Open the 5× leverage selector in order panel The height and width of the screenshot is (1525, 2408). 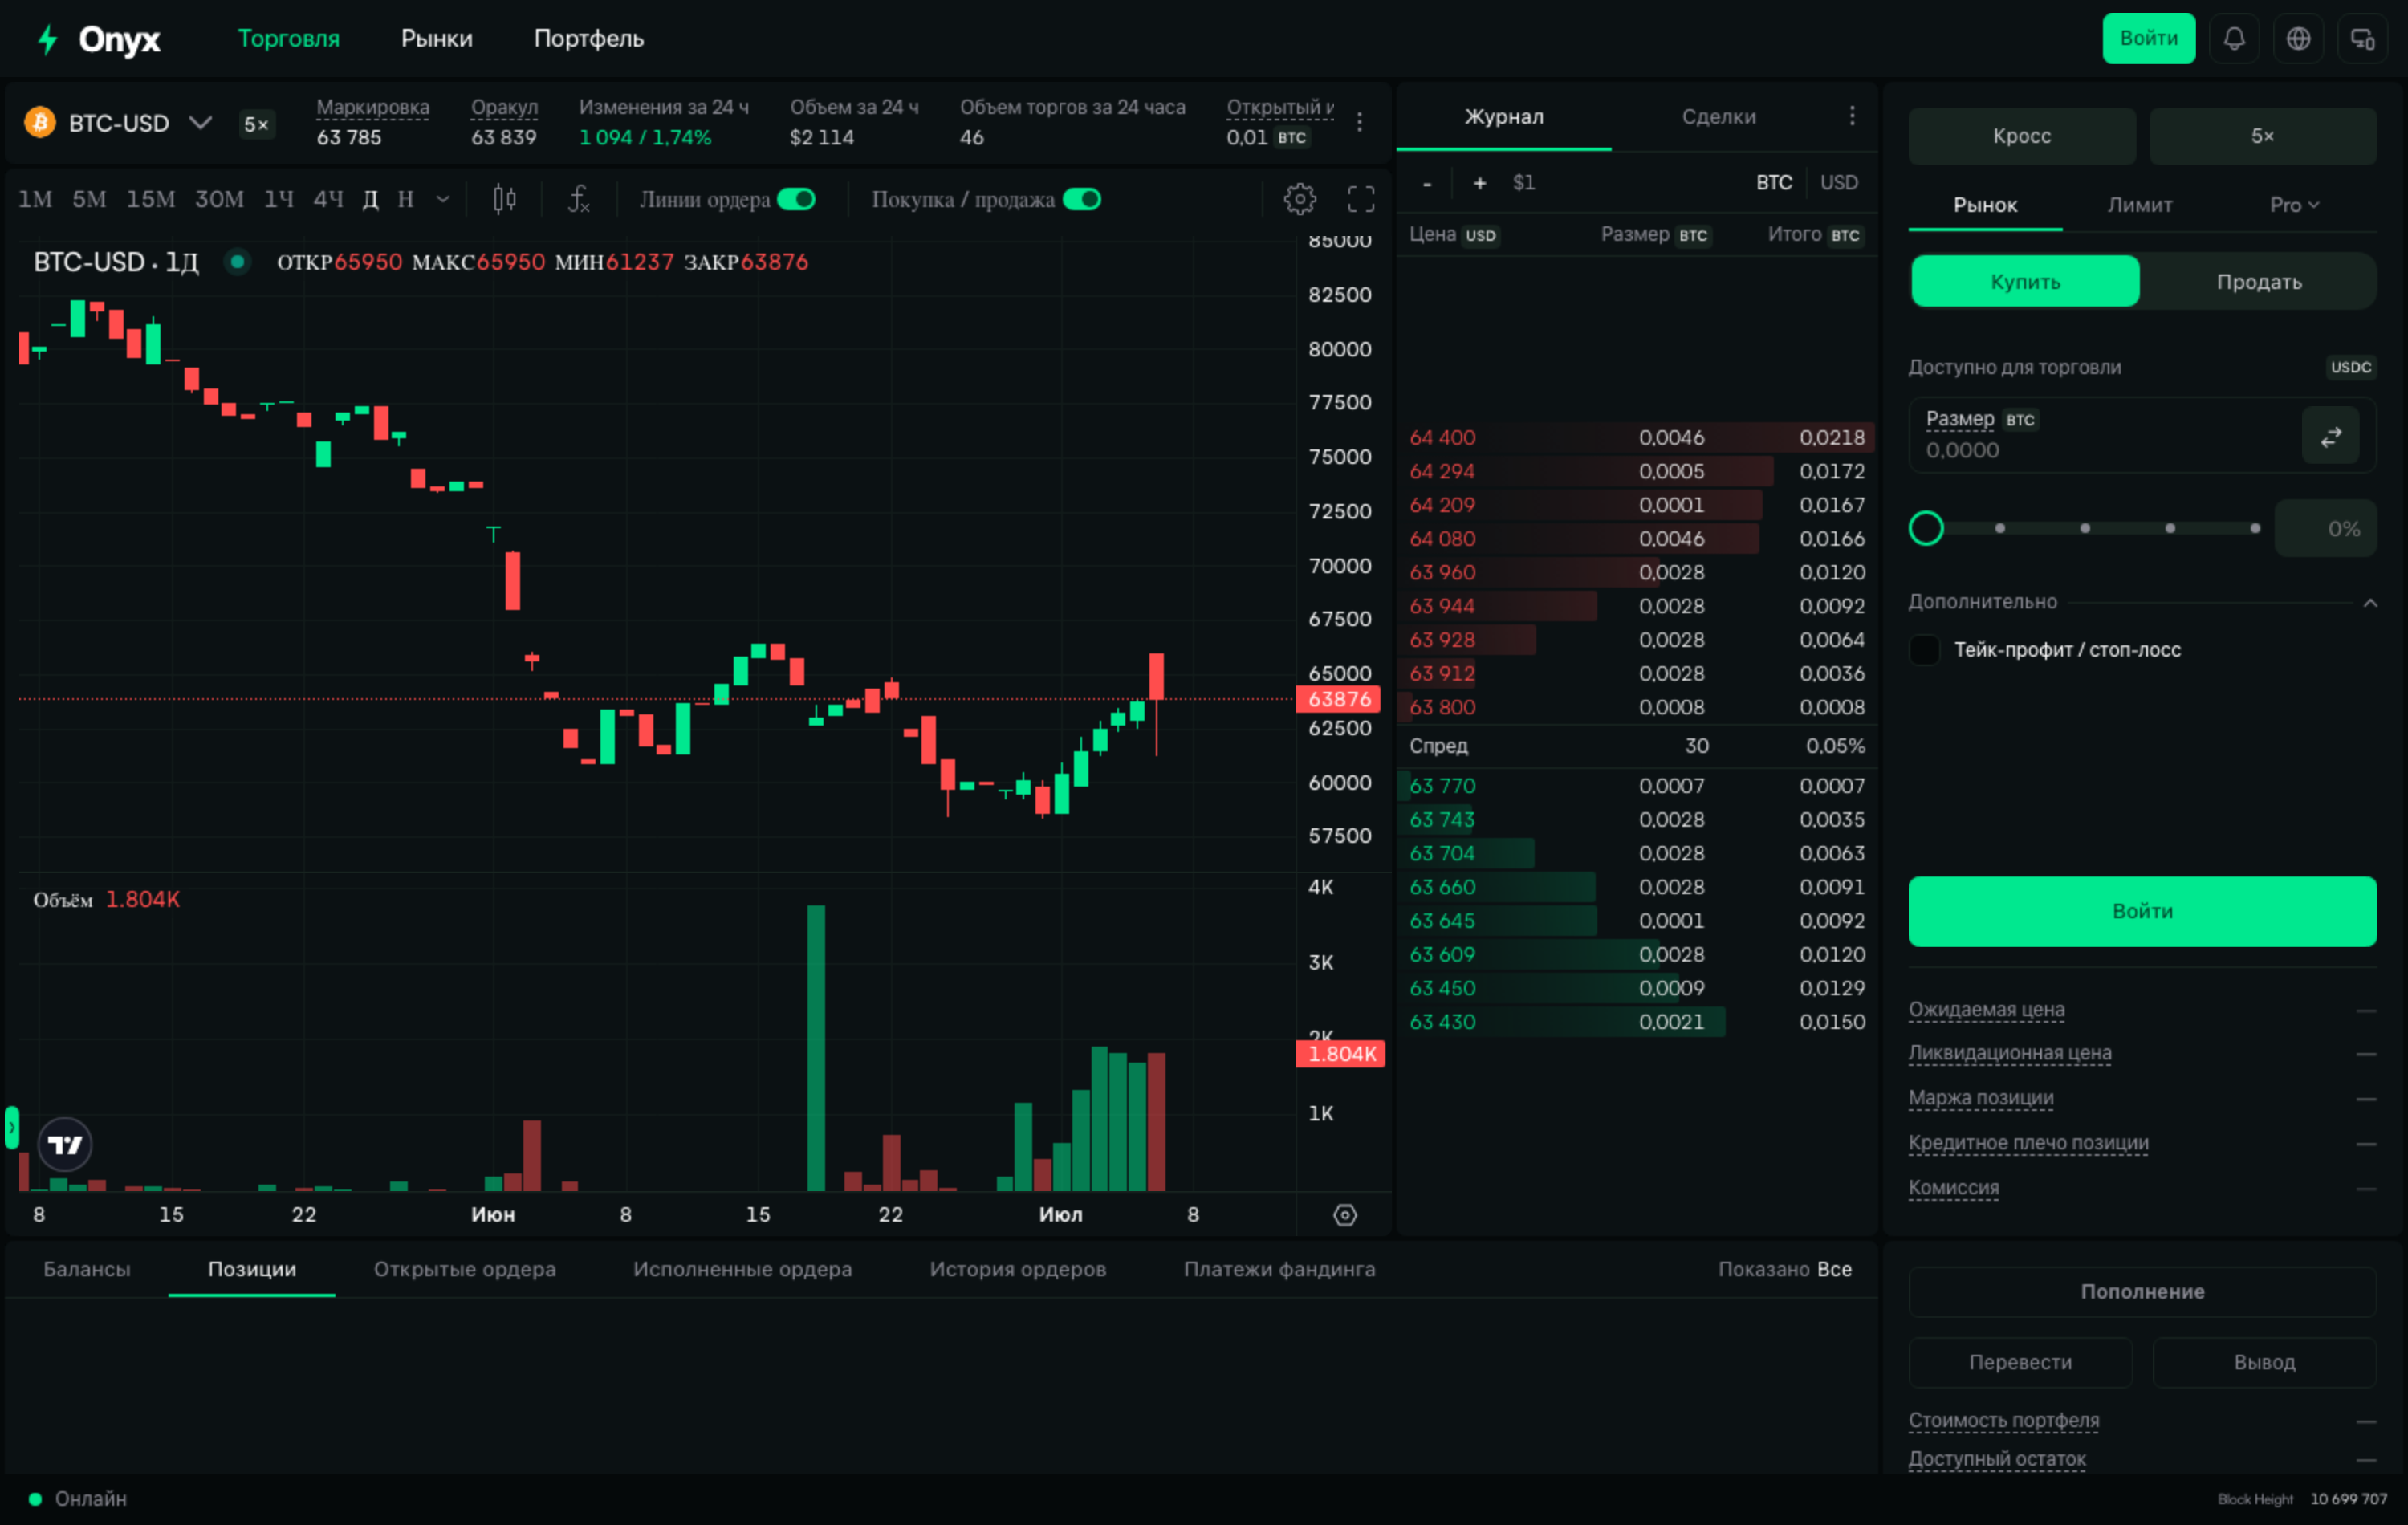coord(2263,136)
